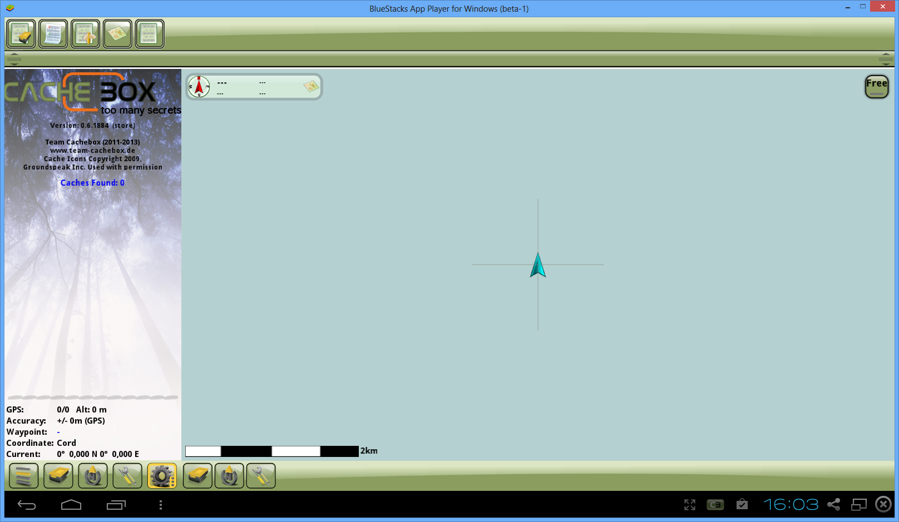
Task: Open the second compass navigation tab
Action: tap(229, 476)
